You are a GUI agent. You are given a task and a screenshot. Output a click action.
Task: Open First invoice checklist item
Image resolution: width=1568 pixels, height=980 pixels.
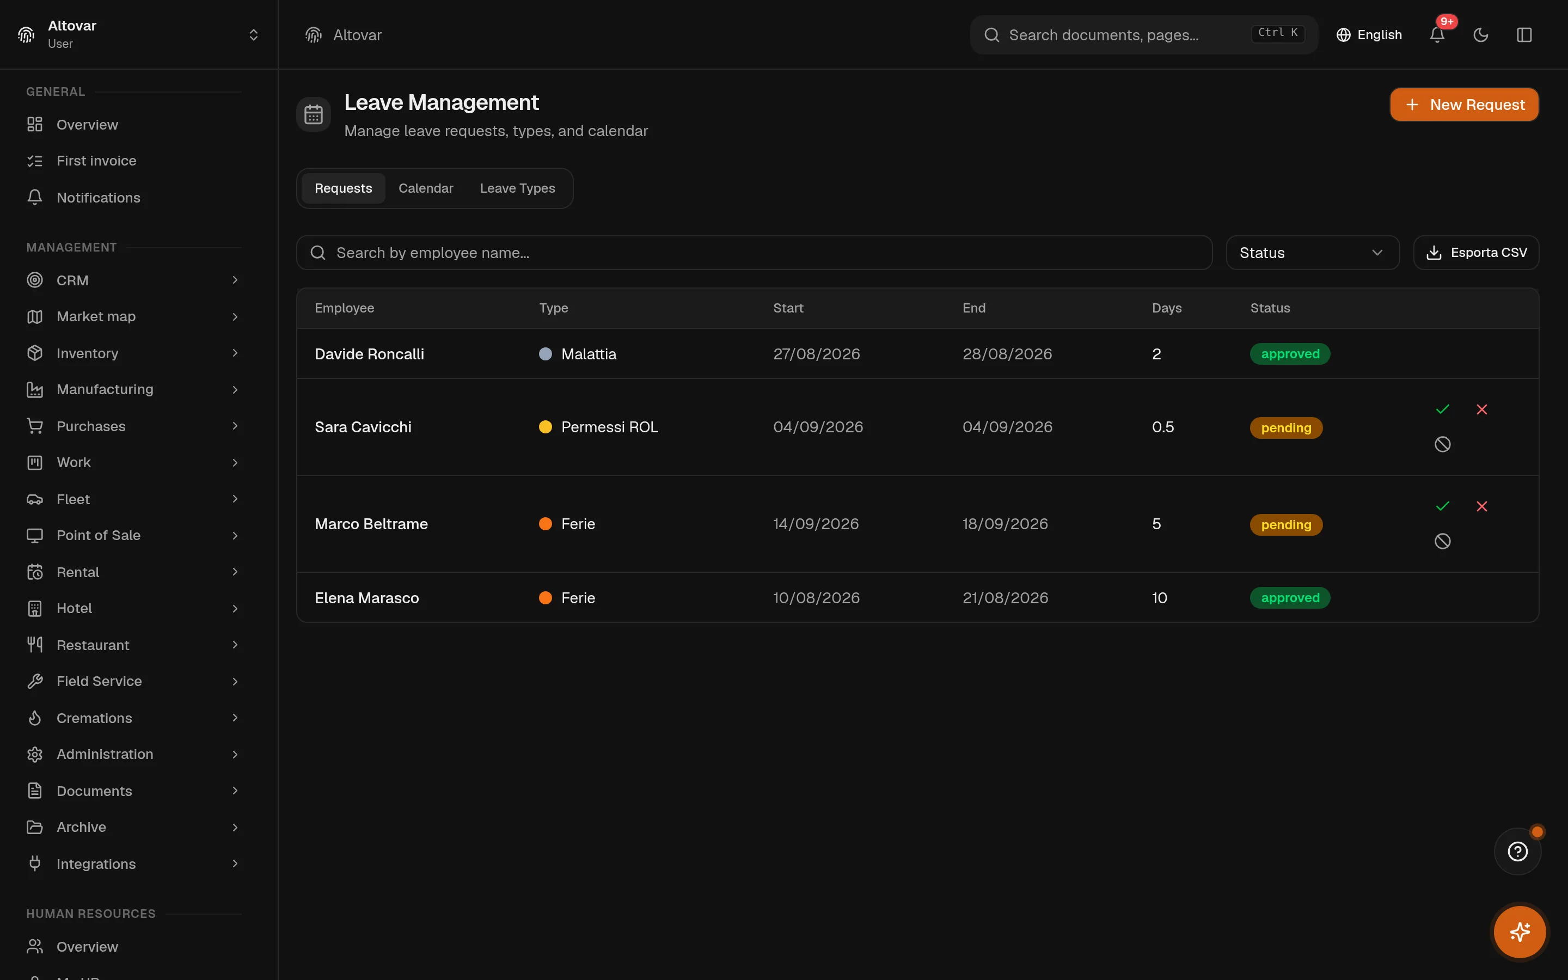[x=133, y=161]
